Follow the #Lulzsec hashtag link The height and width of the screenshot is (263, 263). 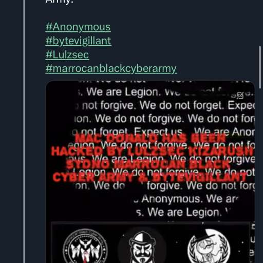(x=67, y=54)
